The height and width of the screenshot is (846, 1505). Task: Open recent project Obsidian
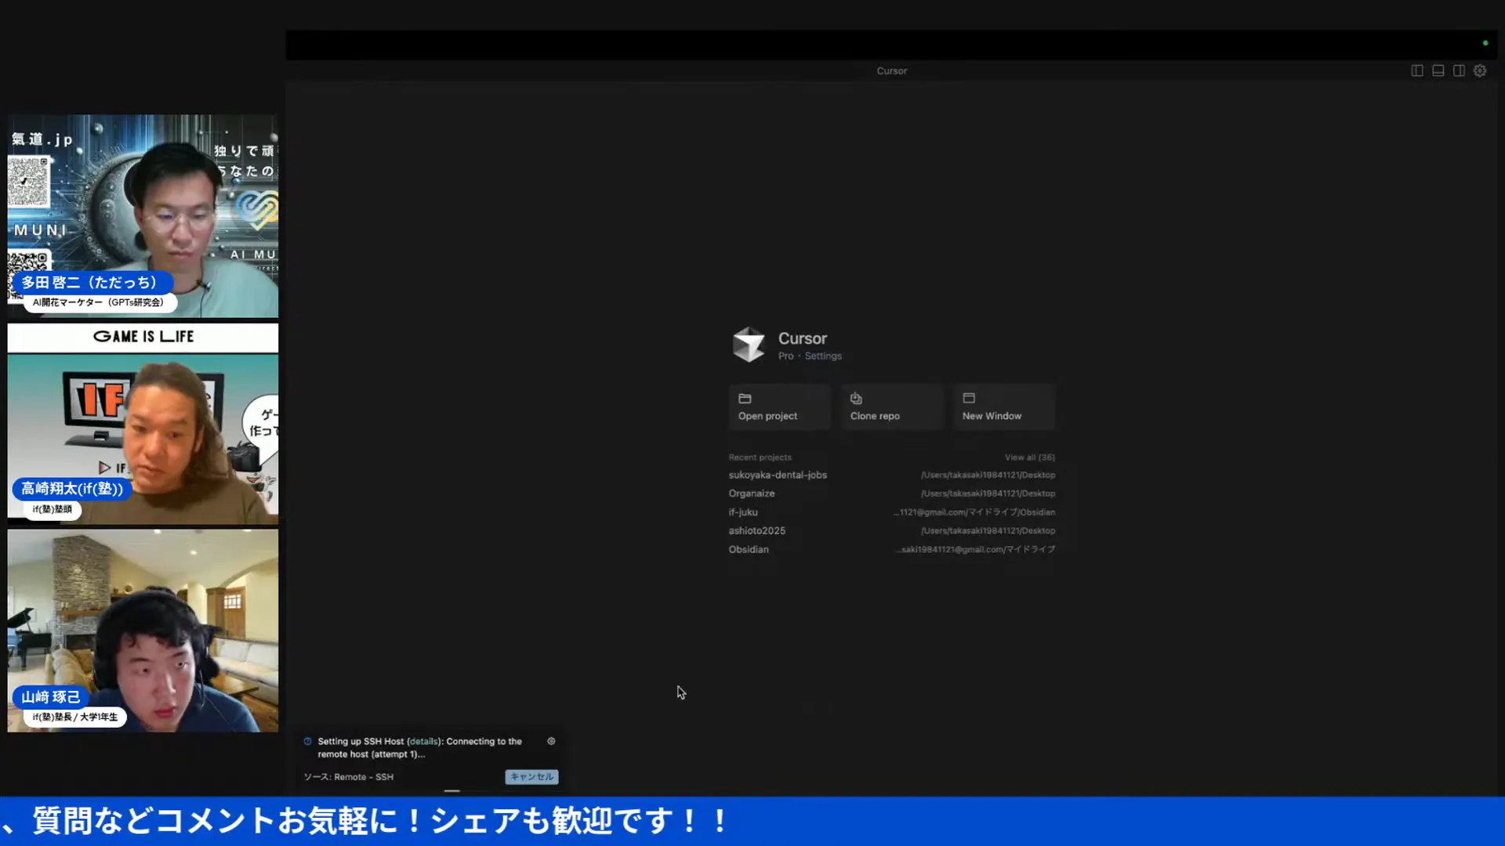coord(749,550)
